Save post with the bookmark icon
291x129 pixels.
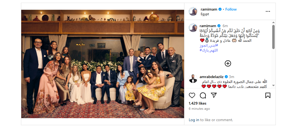pyautogui.click(x=268, y=95)
